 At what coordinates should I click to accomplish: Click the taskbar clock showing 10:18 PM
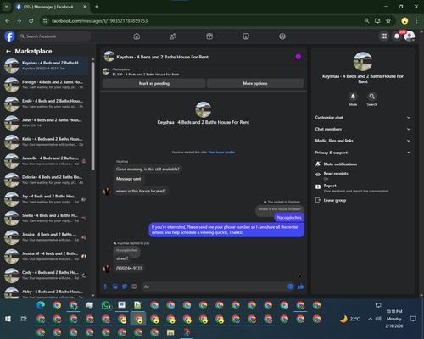[x=394, y=319]
